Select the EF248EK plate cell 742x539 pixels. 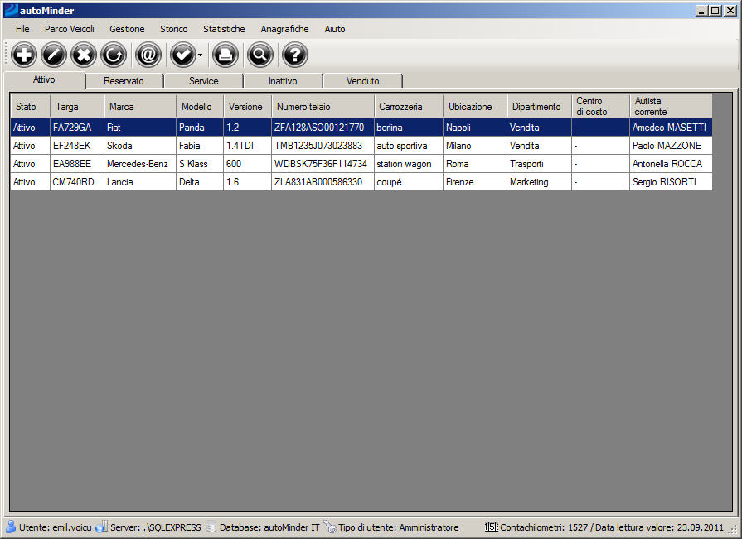click(76, 146)
